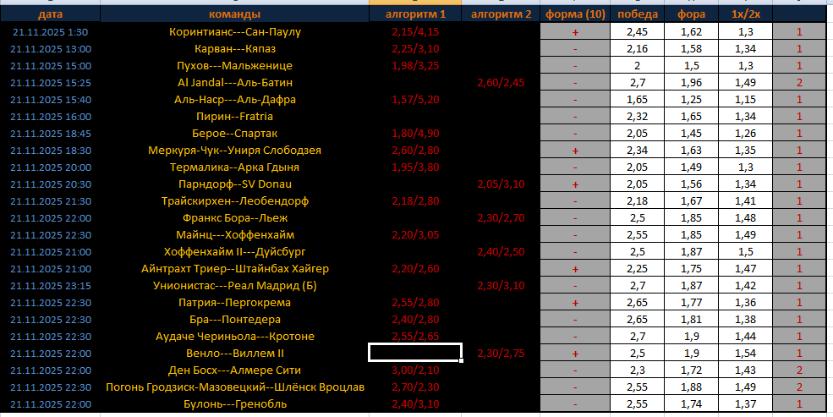Select the Коринтианс---Сан-Паулу match cell
Screen dimensions: 833x417
pos(234,31)
